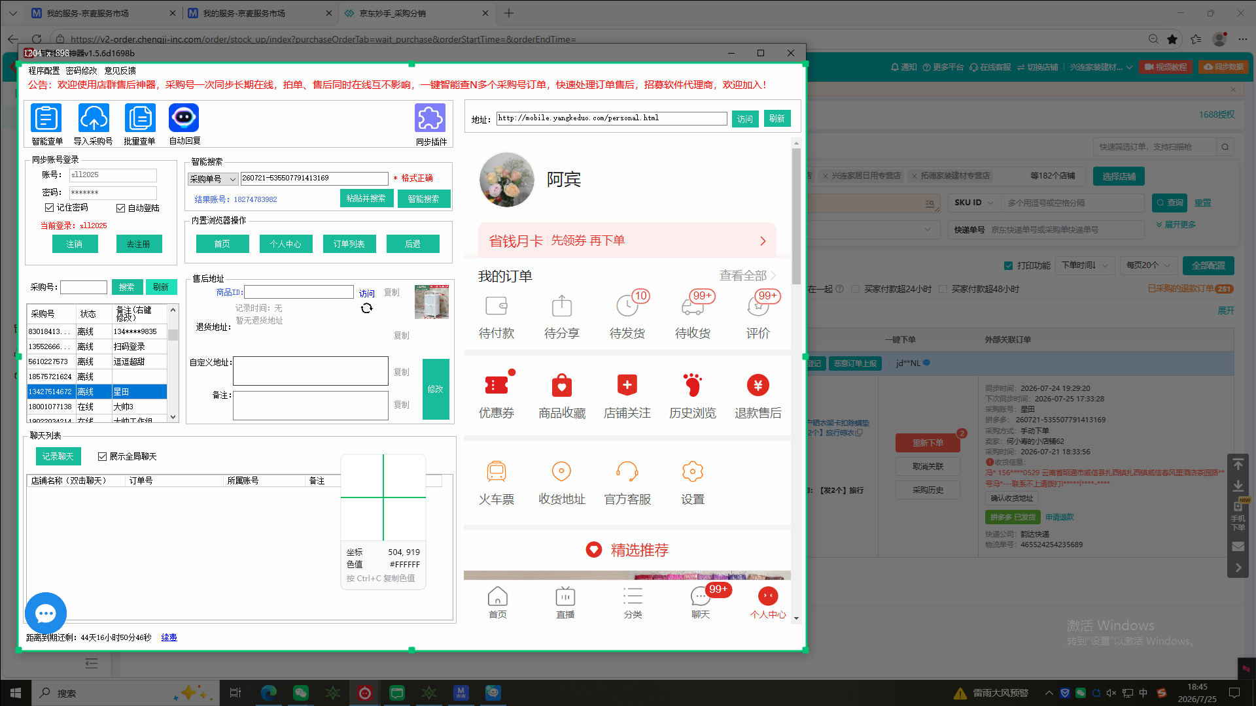Image resolution: width=1256 pixels, height=706 pixels.
Task: Toggle the 自动登陆 checkbox
Action: (120, 208)
